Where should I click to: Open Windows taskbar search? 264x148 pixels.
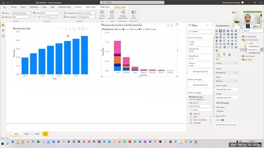[7, 144]
